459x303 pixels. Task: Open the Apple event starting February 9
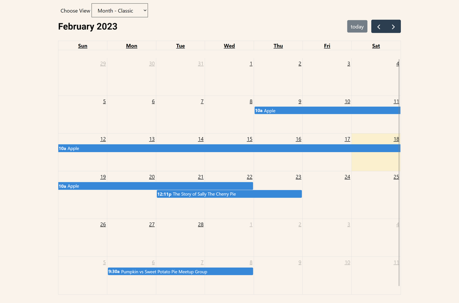click(x=315, y=110)
